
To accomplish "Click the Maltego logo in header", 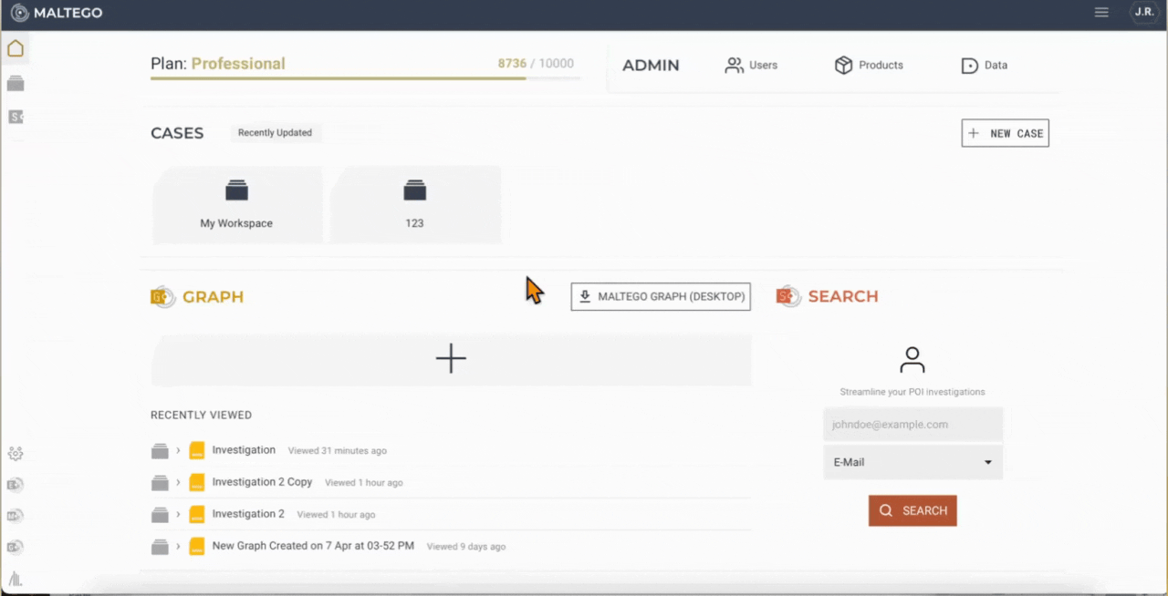I will pyautogui.click(x=57, y=13).
